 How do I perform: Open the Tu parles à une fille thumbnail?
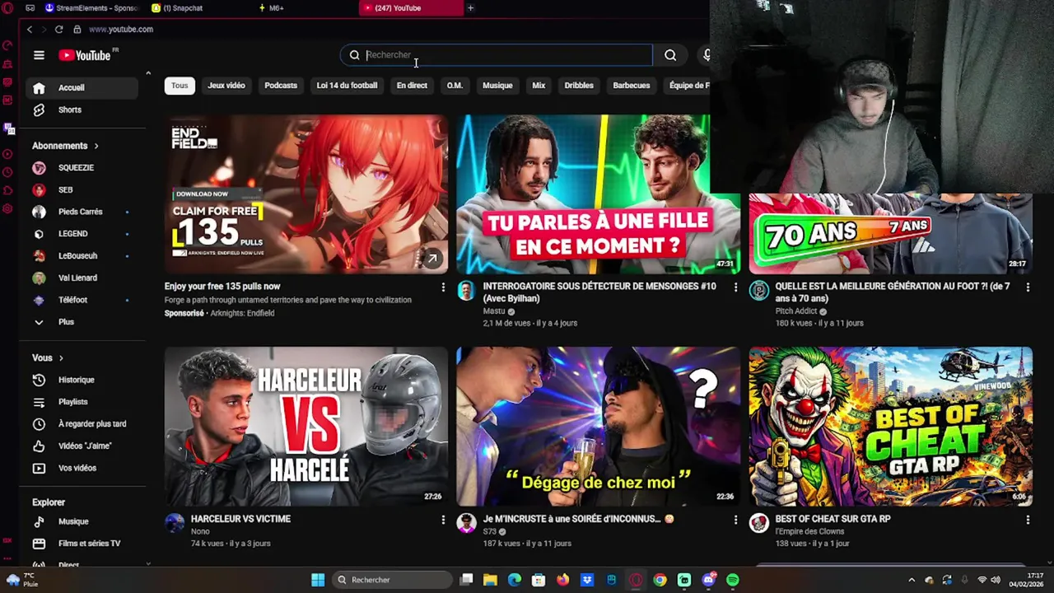tap(599, 194)
